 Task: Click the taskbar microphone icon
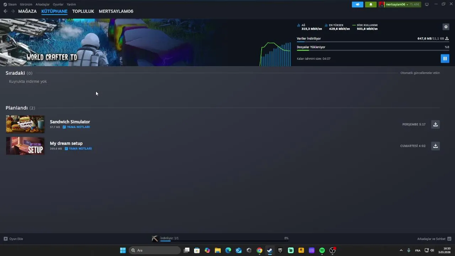point(409,250)
